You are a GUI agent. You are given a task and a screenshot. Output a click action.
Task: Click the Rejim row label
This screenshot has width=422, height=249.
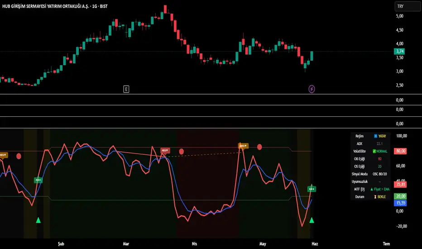click(360, 136)
